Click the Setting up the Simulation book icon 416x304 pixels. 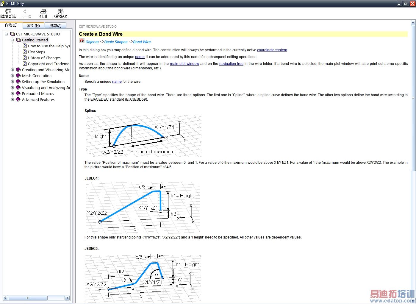point(18,82)
